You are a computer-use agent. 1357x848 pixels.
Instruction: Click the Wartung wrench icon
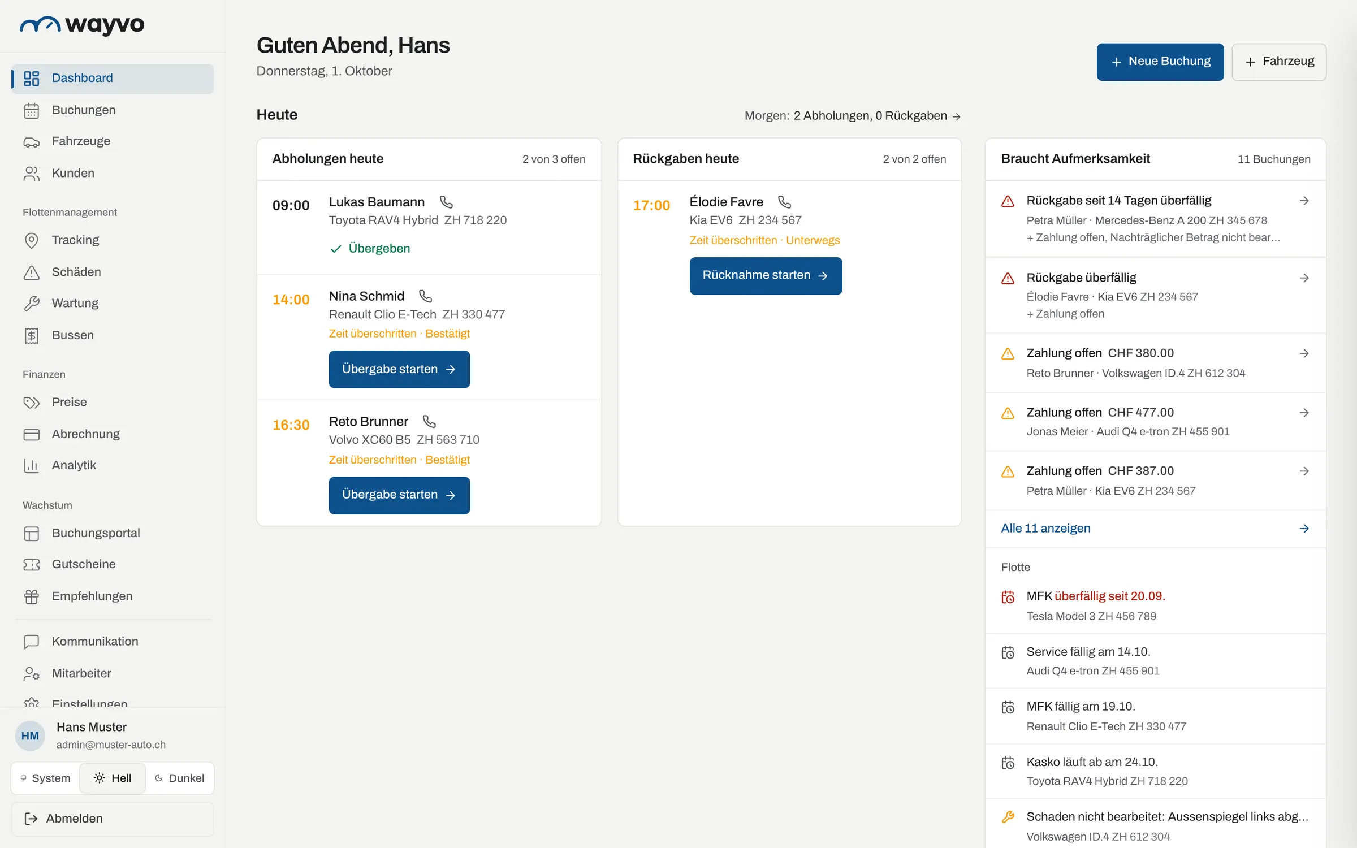[x=32, y=304]
